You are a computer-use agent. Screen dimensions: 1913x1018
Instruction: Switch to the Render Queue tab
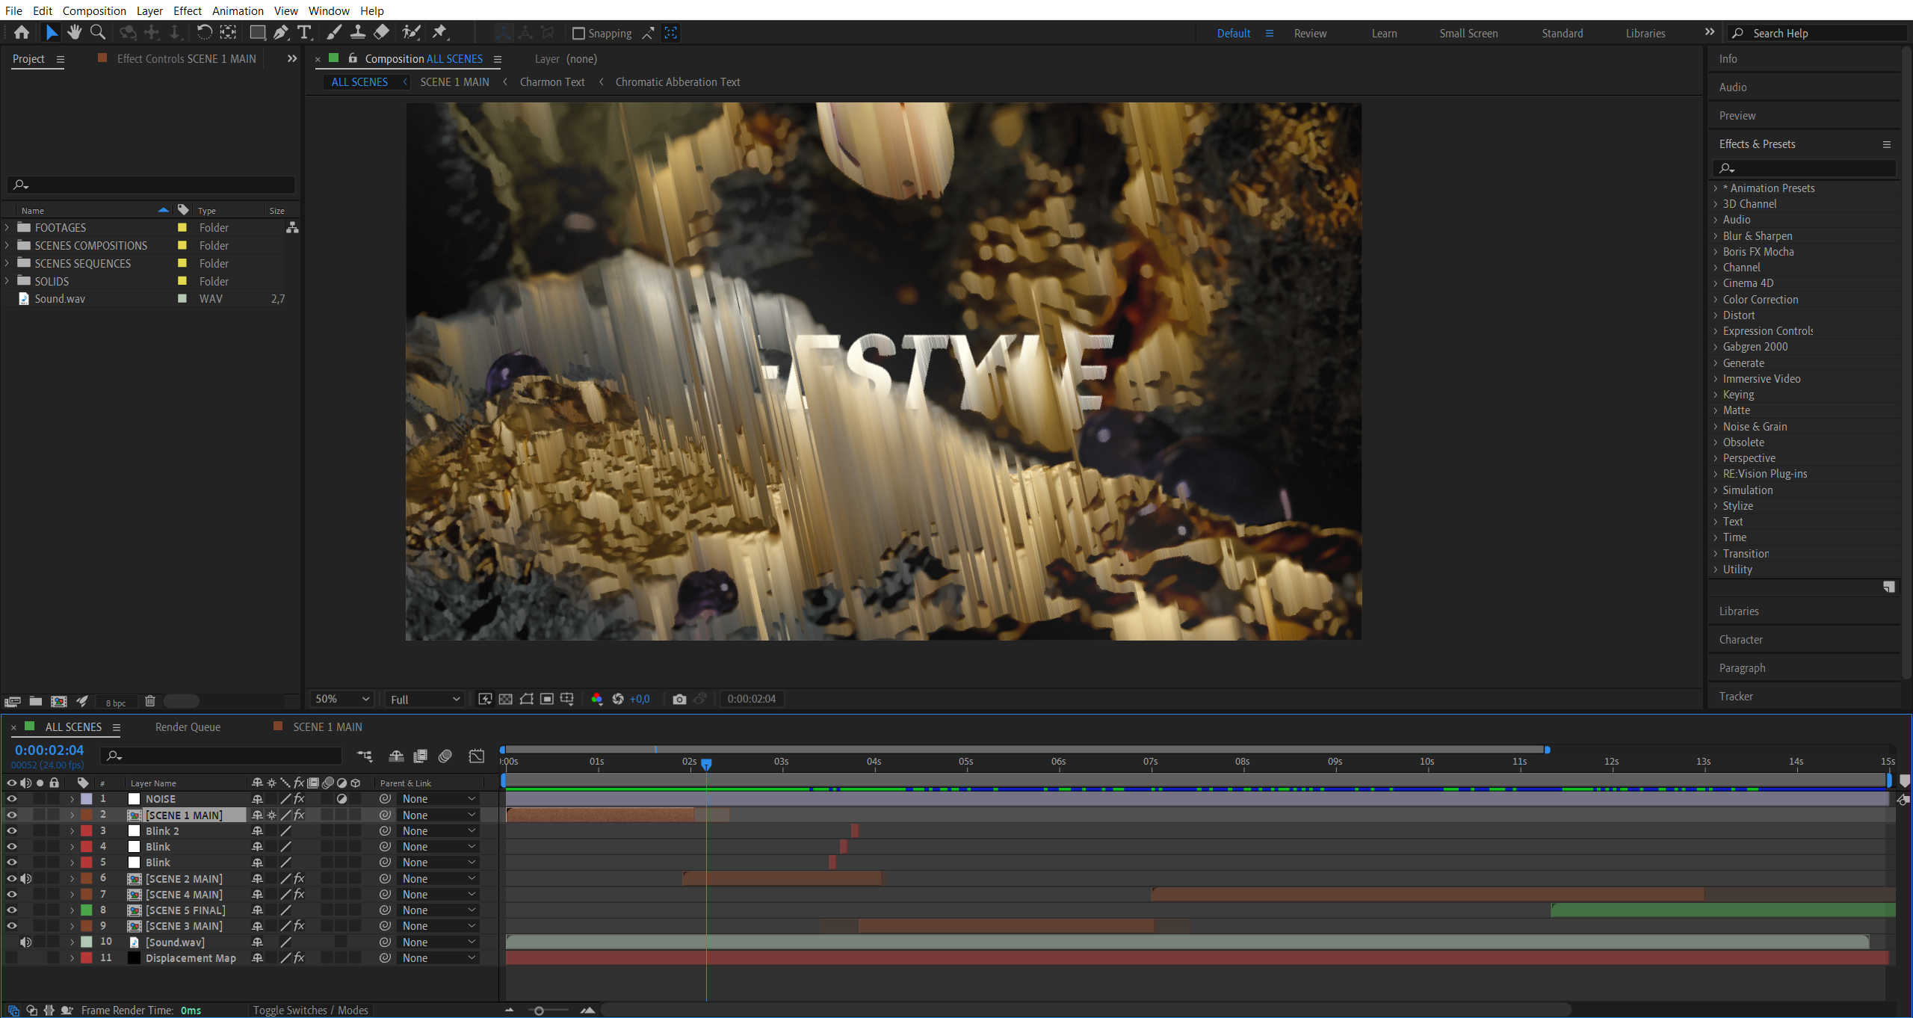(x=188, y=727)
